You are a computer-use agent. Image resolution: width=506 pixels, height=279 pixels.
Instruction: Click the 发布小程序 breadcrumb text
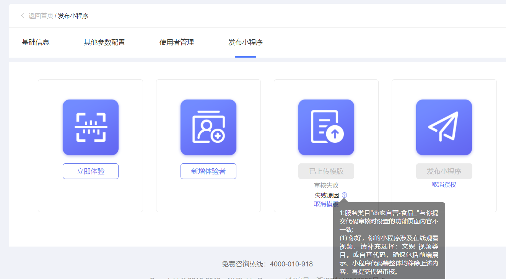73,16
